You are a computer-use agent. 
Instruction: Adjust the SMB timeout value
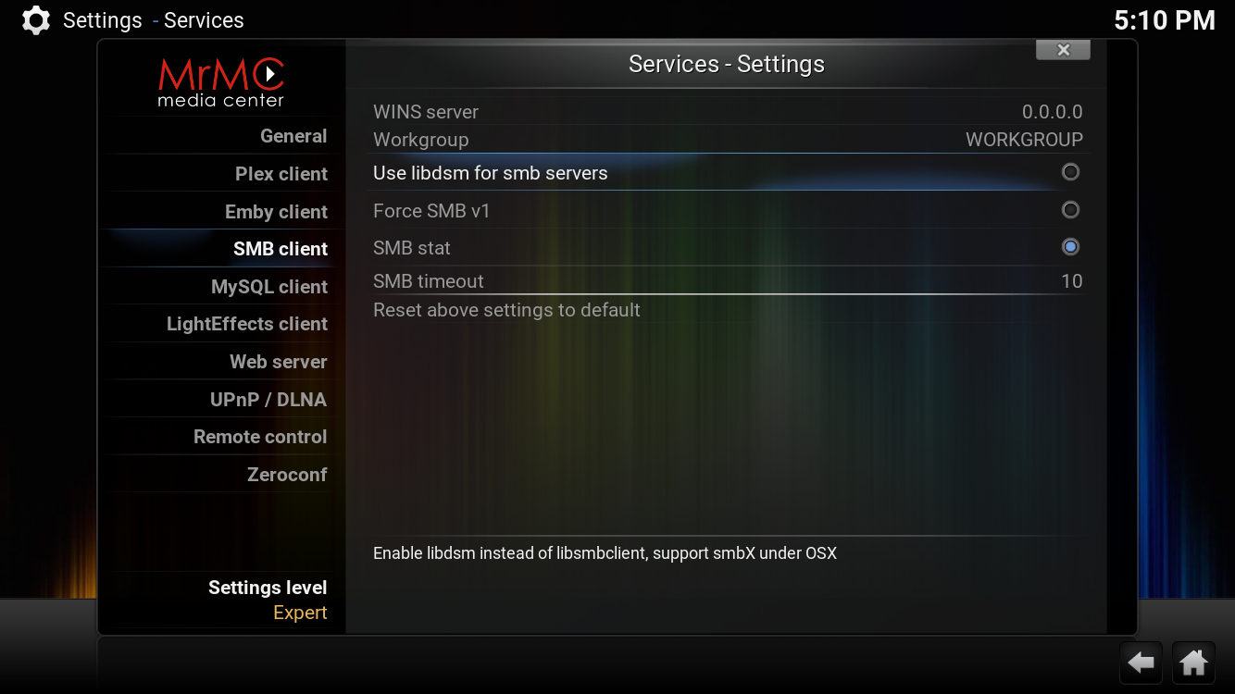[x=728, y=281]
